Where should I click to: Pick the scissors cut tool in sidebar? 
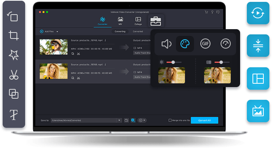tap(14, 75)
